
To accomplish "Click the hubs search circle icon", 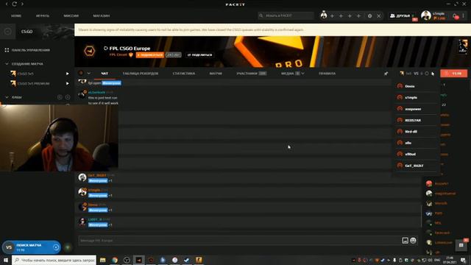I will tap(60, 97).
